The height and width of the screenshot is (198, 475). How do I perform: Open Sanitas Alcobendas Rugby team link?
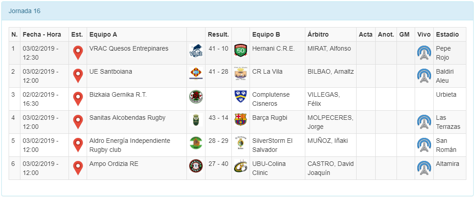click(x=127, y=118)
